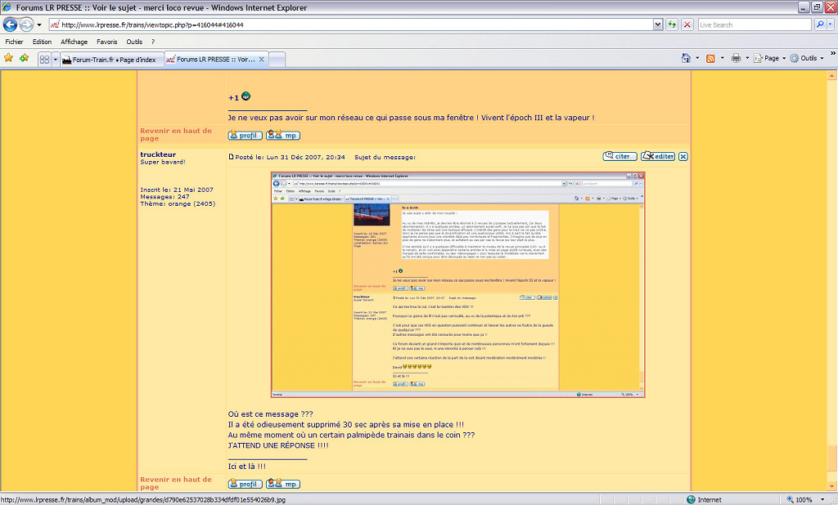838x505 pixels.
Task: Open the Fichier menu
Action: [15, 42]
